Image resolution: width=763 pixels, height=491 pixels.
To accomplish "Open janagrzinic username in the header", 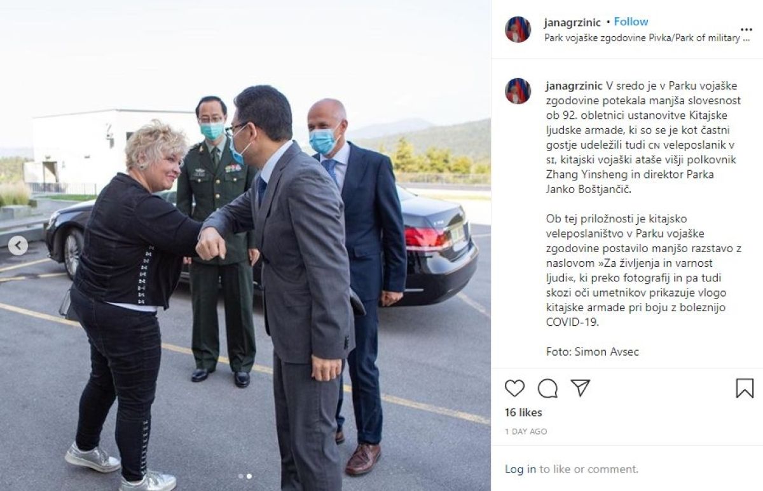I will [572, 23].
